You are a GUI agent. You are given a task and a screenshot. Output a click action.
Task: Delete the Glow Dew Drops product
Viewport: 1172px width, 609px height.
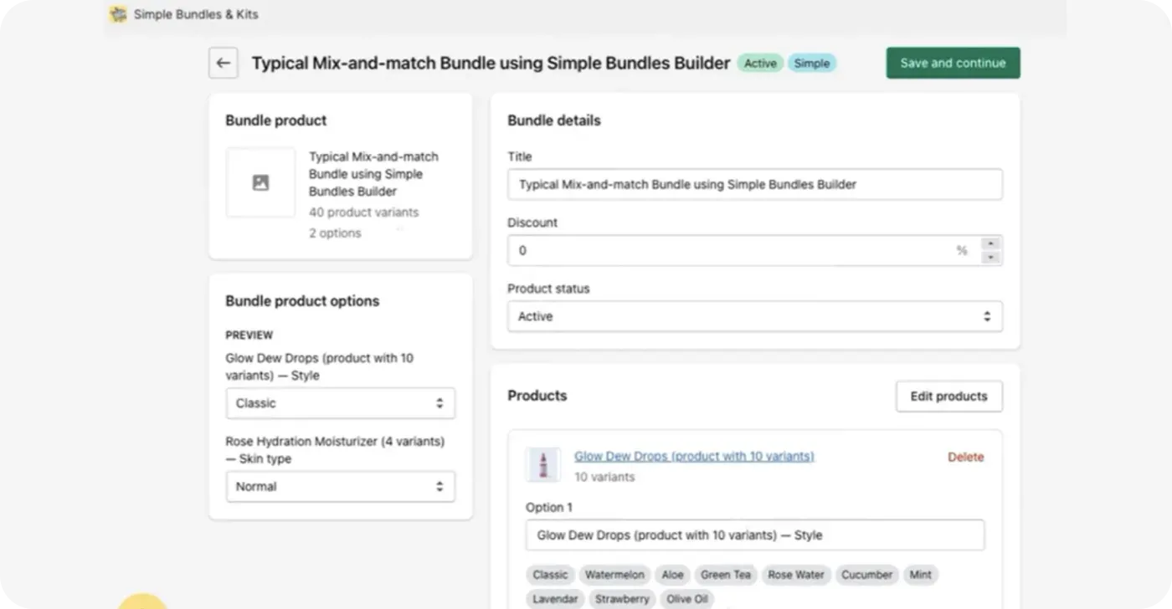(965, 458)
